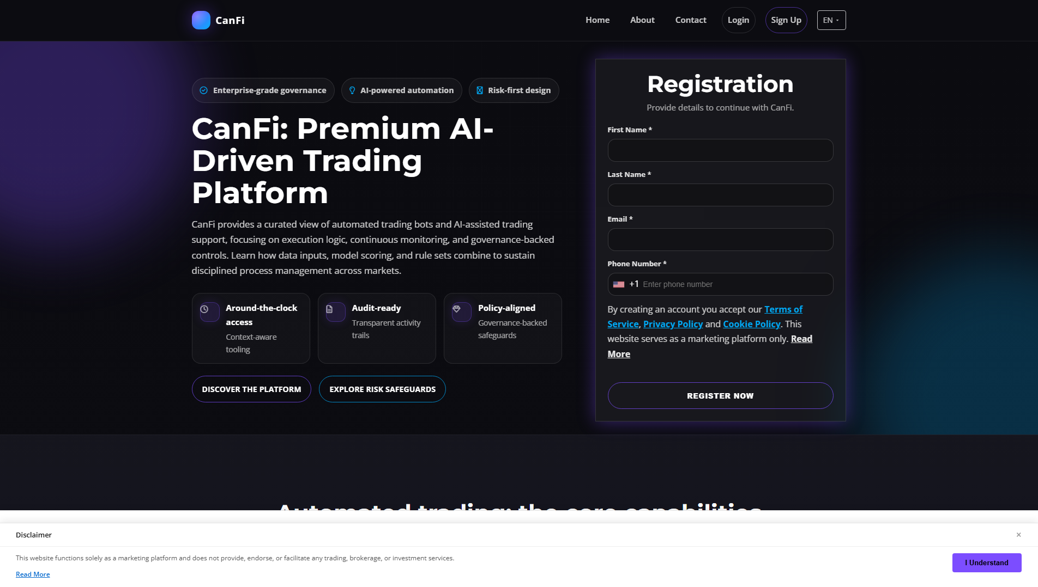Screen dimensions: 1038x587
Task: Click the Login button in header
Action: 738,20
